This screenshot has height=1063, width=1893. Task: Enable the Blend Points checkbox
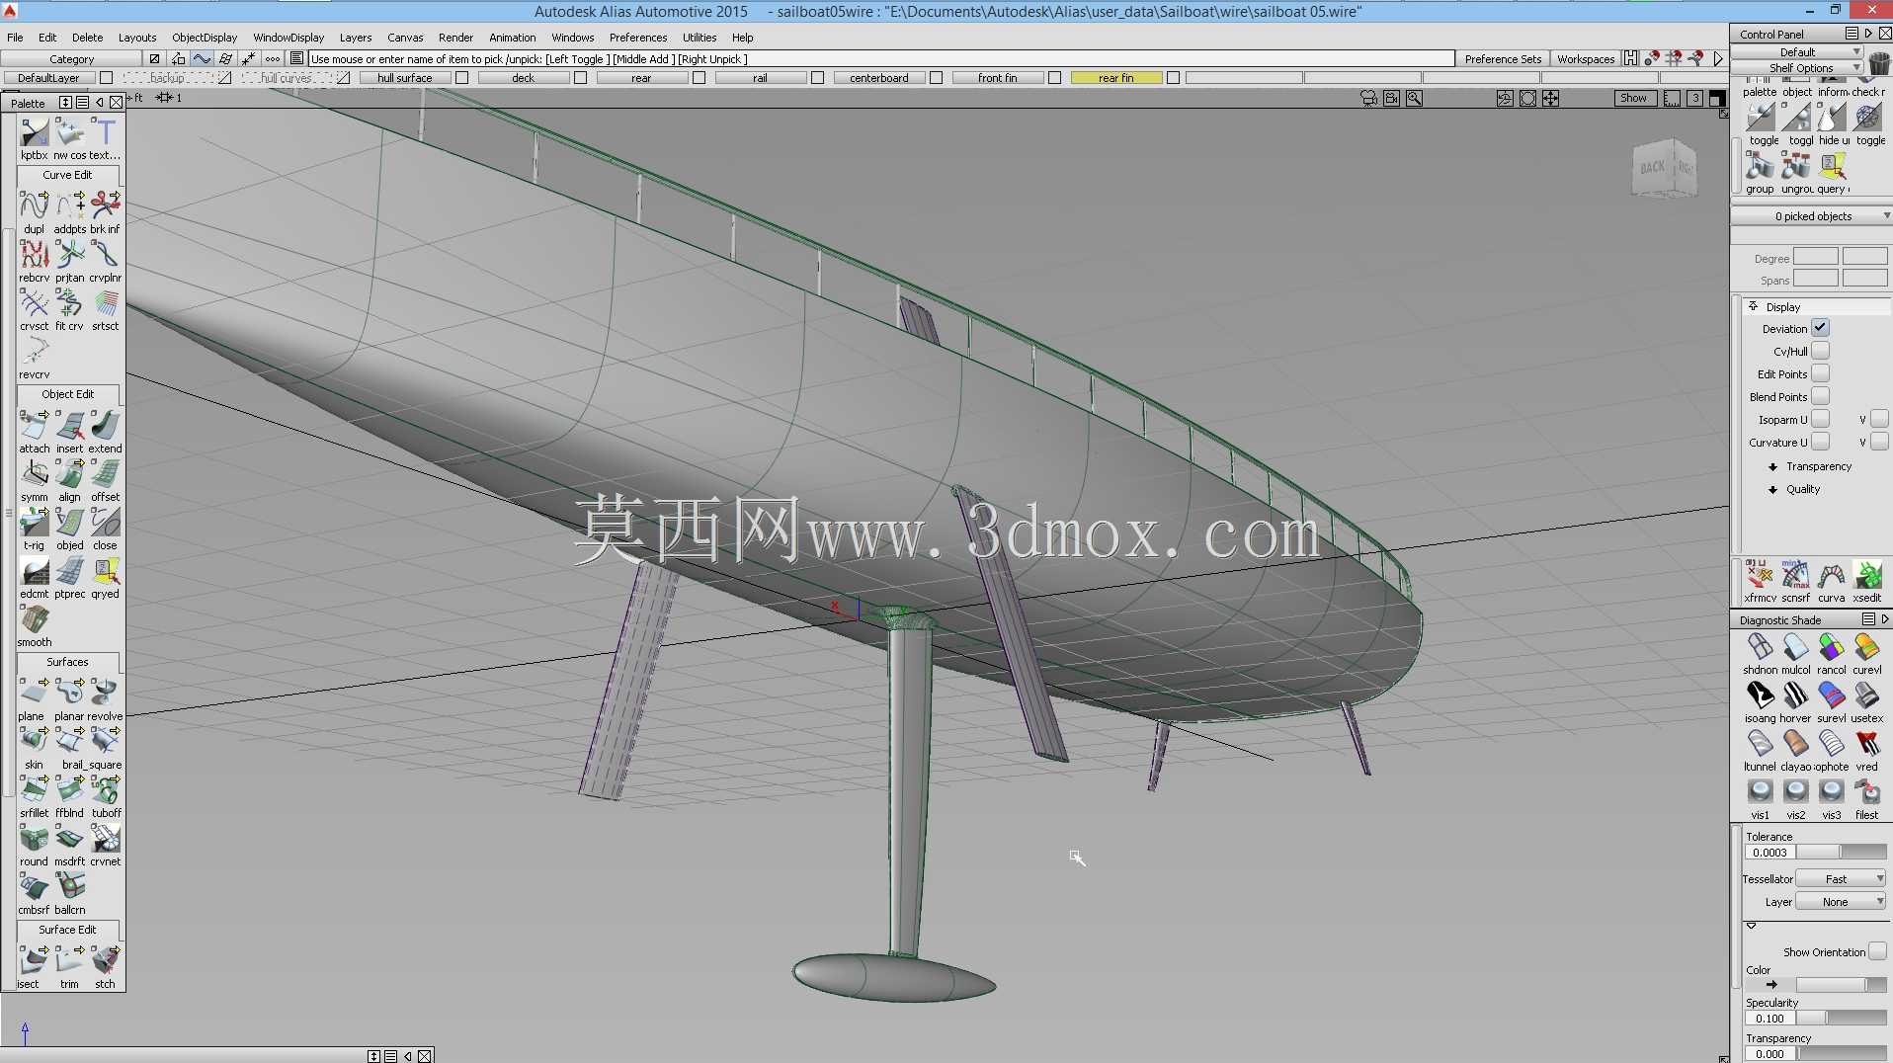pos(1820,396)
